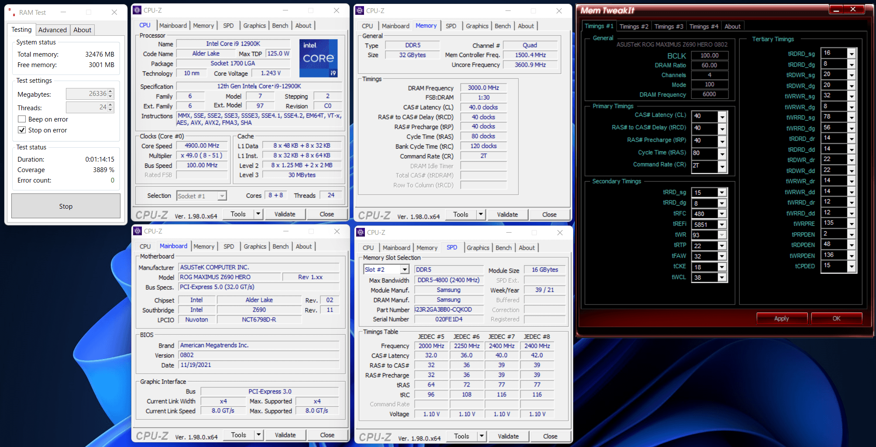
Task: Open the SPD tab in the CPU-Z Memory window
Action: point(451,26)
